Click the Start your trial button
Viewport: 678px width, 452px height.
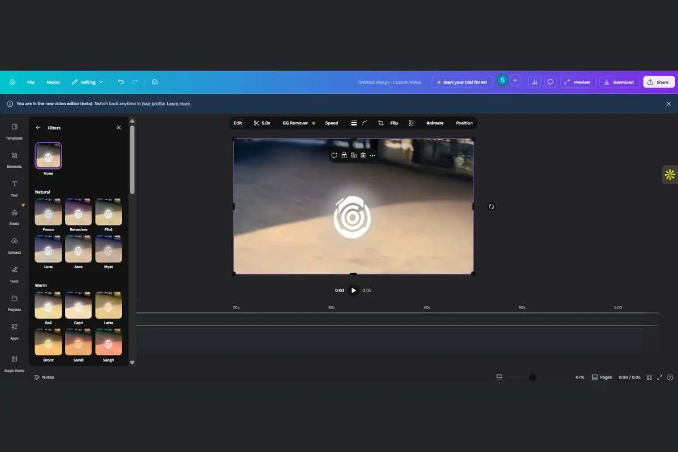coord(462,82)
